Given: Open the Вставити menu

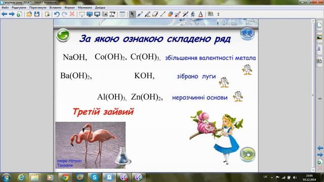Looking at the screenshot, I should coord(55,8).
